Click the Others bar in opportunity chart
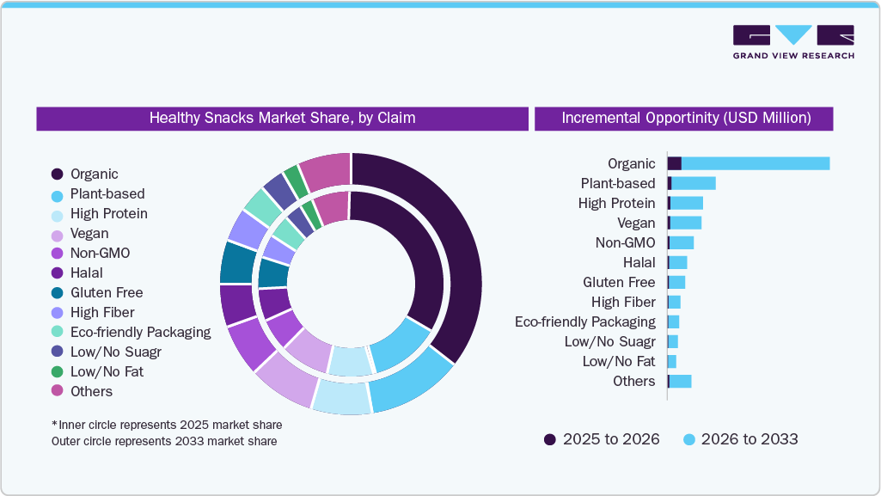881x496 pixels. [680, 382]
